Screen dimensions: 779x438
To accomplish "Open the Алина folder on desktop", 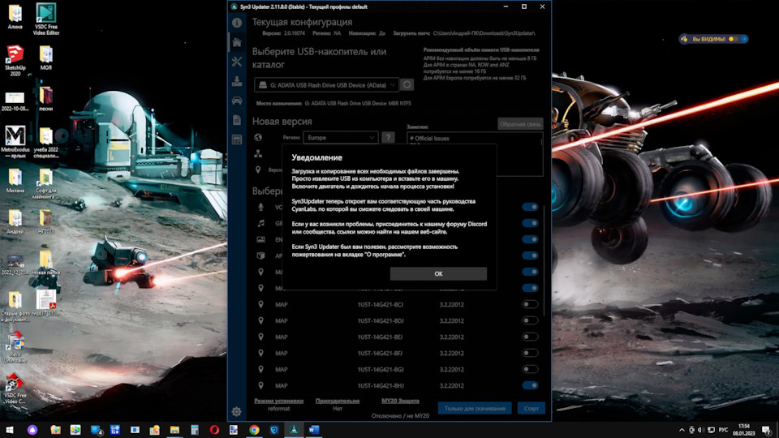I will (x=15, y=17).
